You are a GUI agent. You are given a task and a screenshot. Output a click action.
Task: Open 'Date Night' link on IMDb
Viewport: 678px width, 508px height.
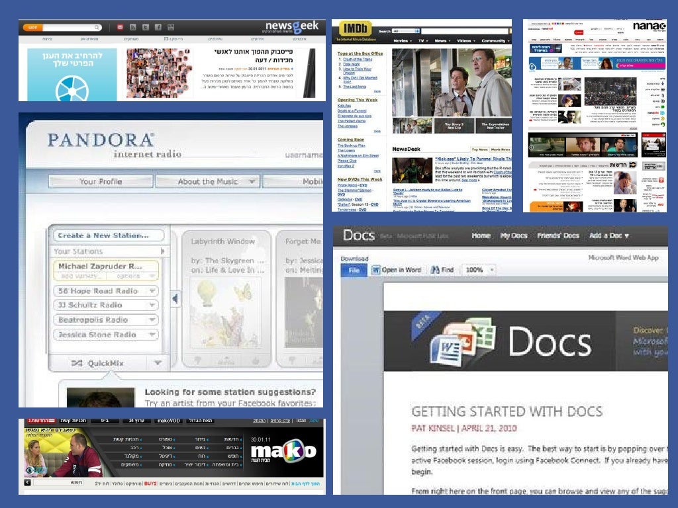351,64
